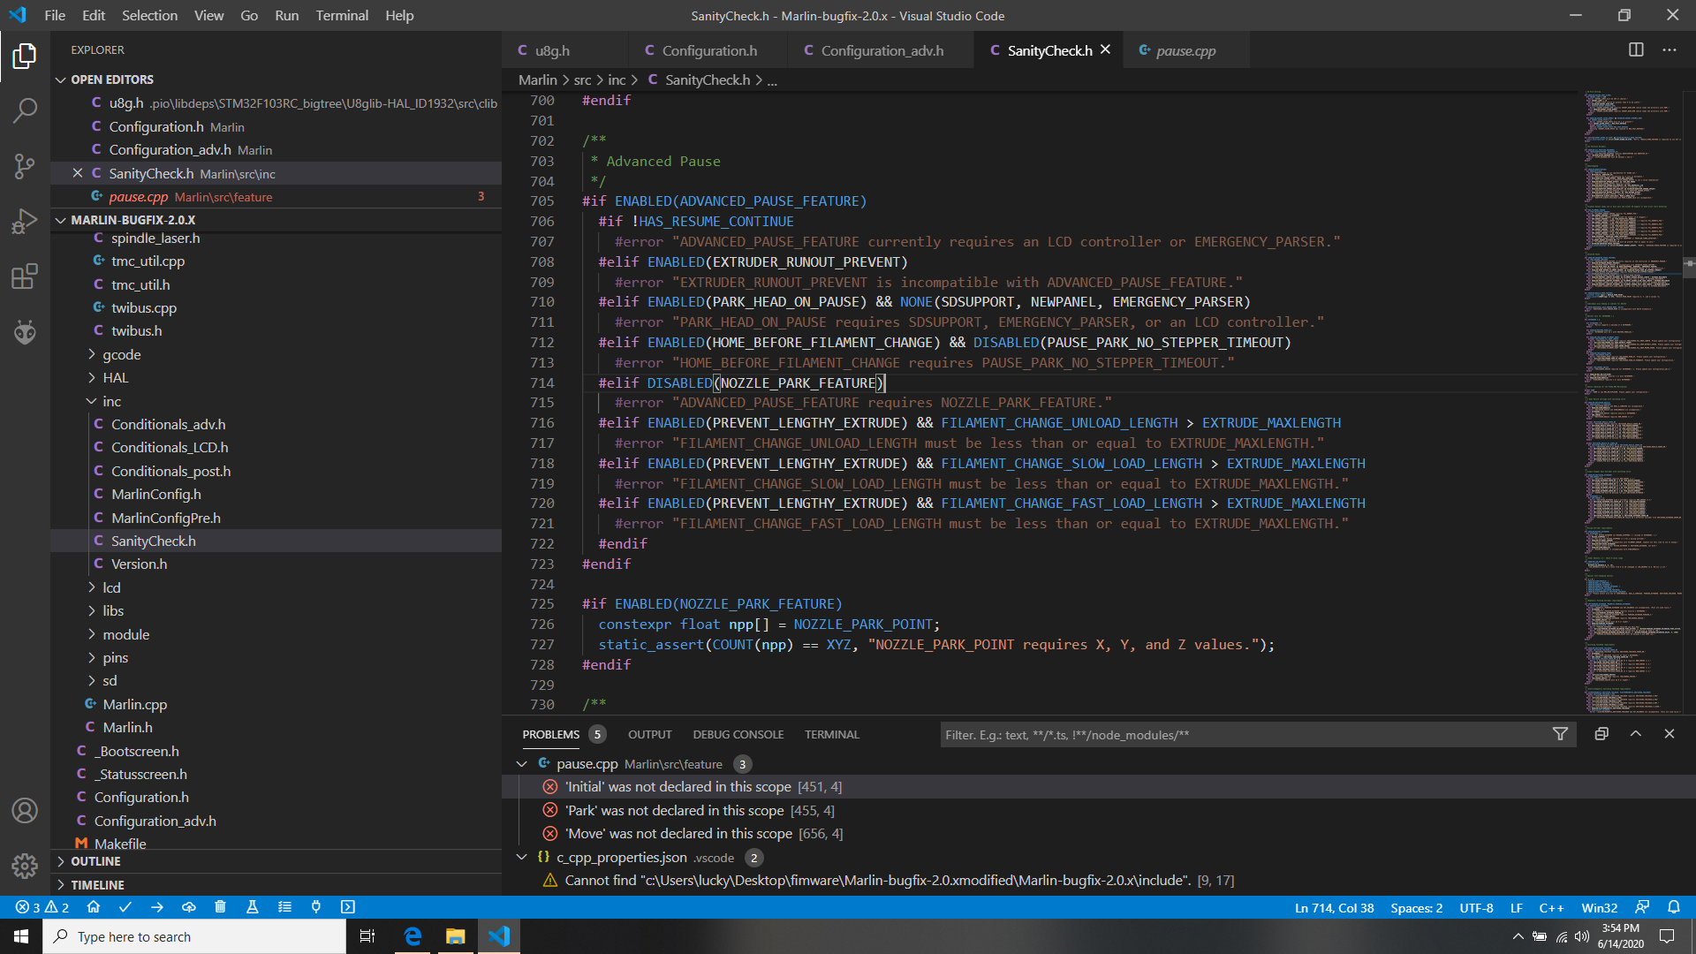Click the Ln 714, Col 38 indicator
This screenshot has width=1696, height=954.
1333,907
